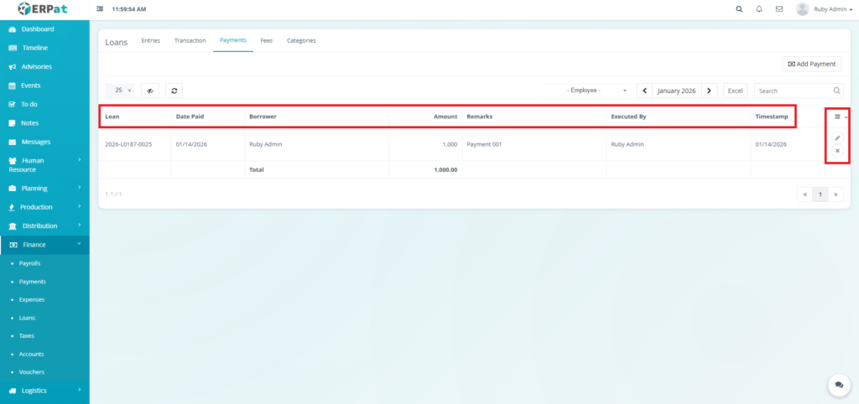Export table with the Excel button
Screen dimensions: 859x404
[x=735, y=91]
